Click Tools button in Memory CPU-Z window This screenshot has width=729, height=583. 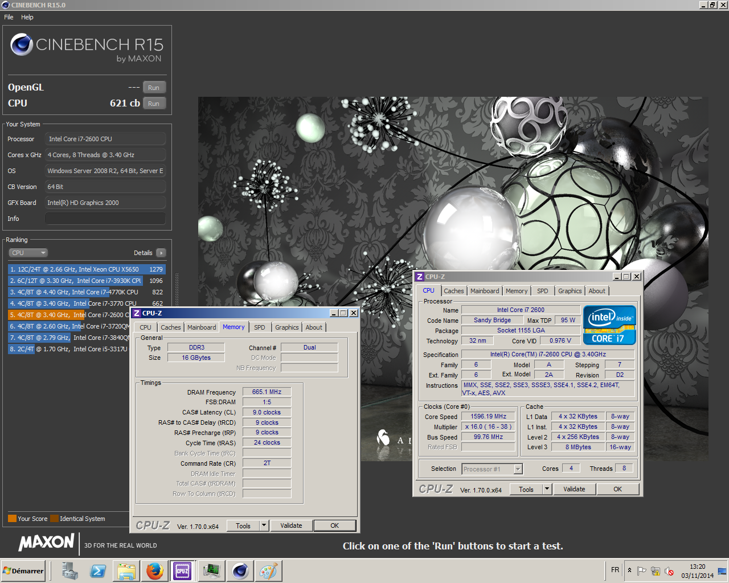point(243,525)
